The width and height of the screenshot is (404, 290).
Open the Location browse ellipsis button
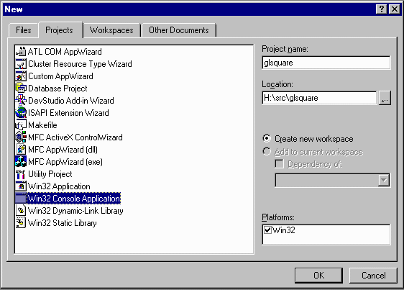[385, 98]
